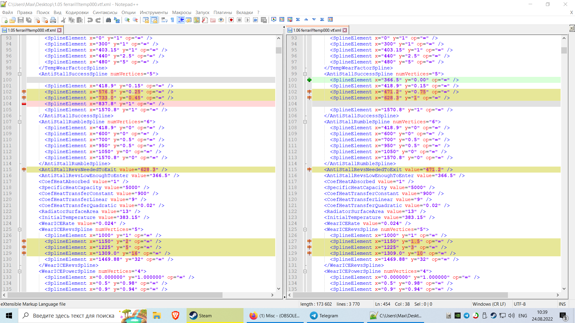The width and height of the screenshot is (575, 323).
Task: Go to previous difference arrow
Action: point(306,19)
